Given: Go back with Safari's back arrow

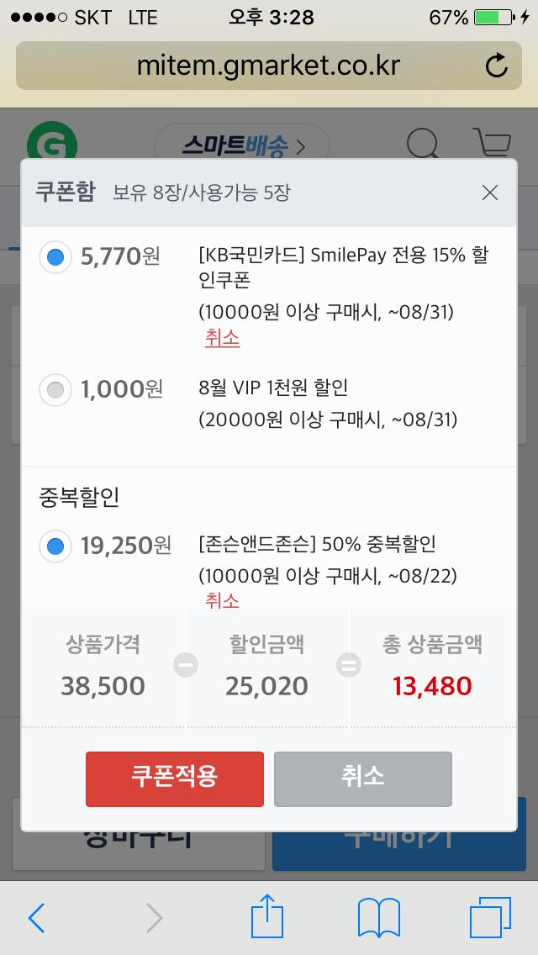Looking at the screenshot, I should click(37, 918).
